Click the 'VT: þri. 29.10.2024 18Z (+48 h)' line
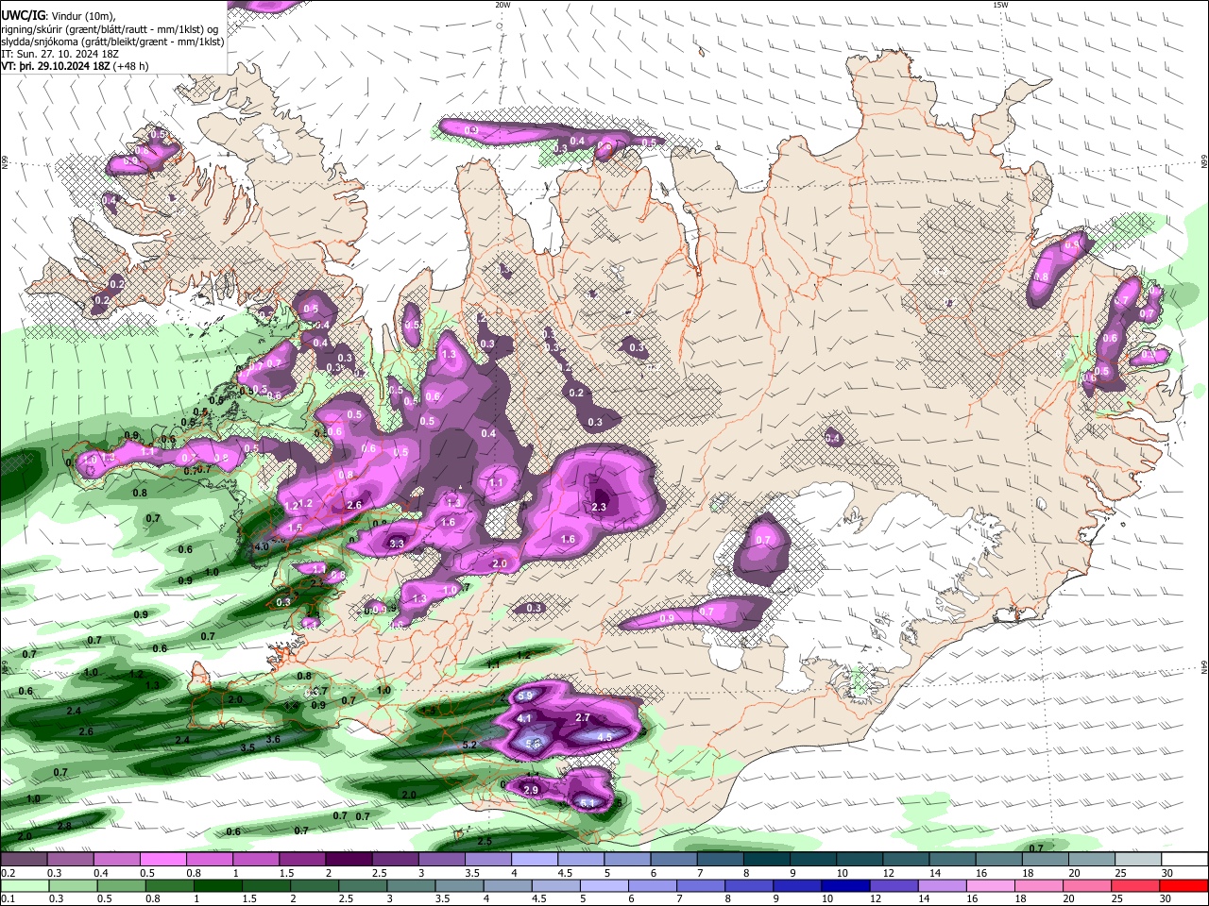 tap(77, 66)
